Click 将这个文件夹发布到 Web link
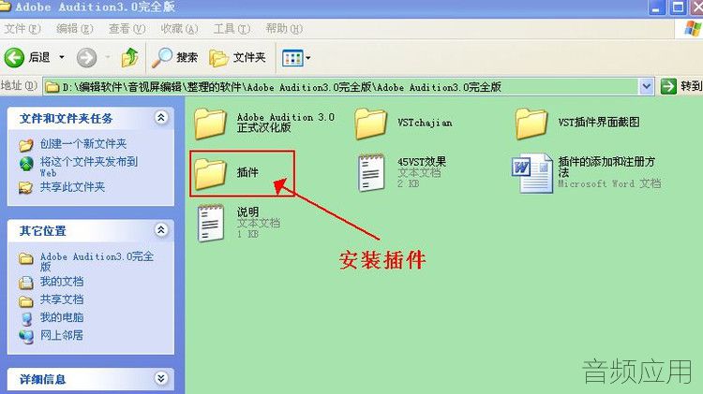Image resolution: width=703 pixels, height=394 pixels. [89, 167]
